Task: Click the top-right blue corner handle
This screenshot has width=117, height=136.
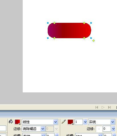Action: point(91,23)
